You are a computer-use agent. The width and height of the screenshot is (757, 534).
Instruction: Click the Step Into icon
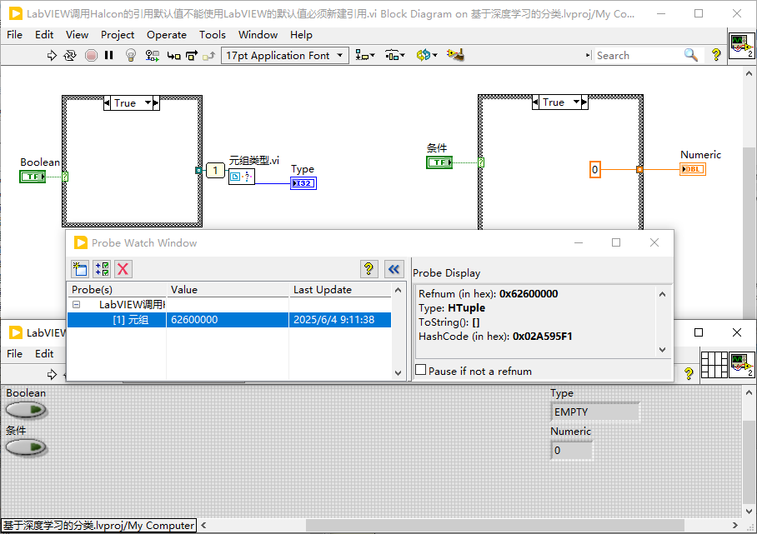coord(173,56)
